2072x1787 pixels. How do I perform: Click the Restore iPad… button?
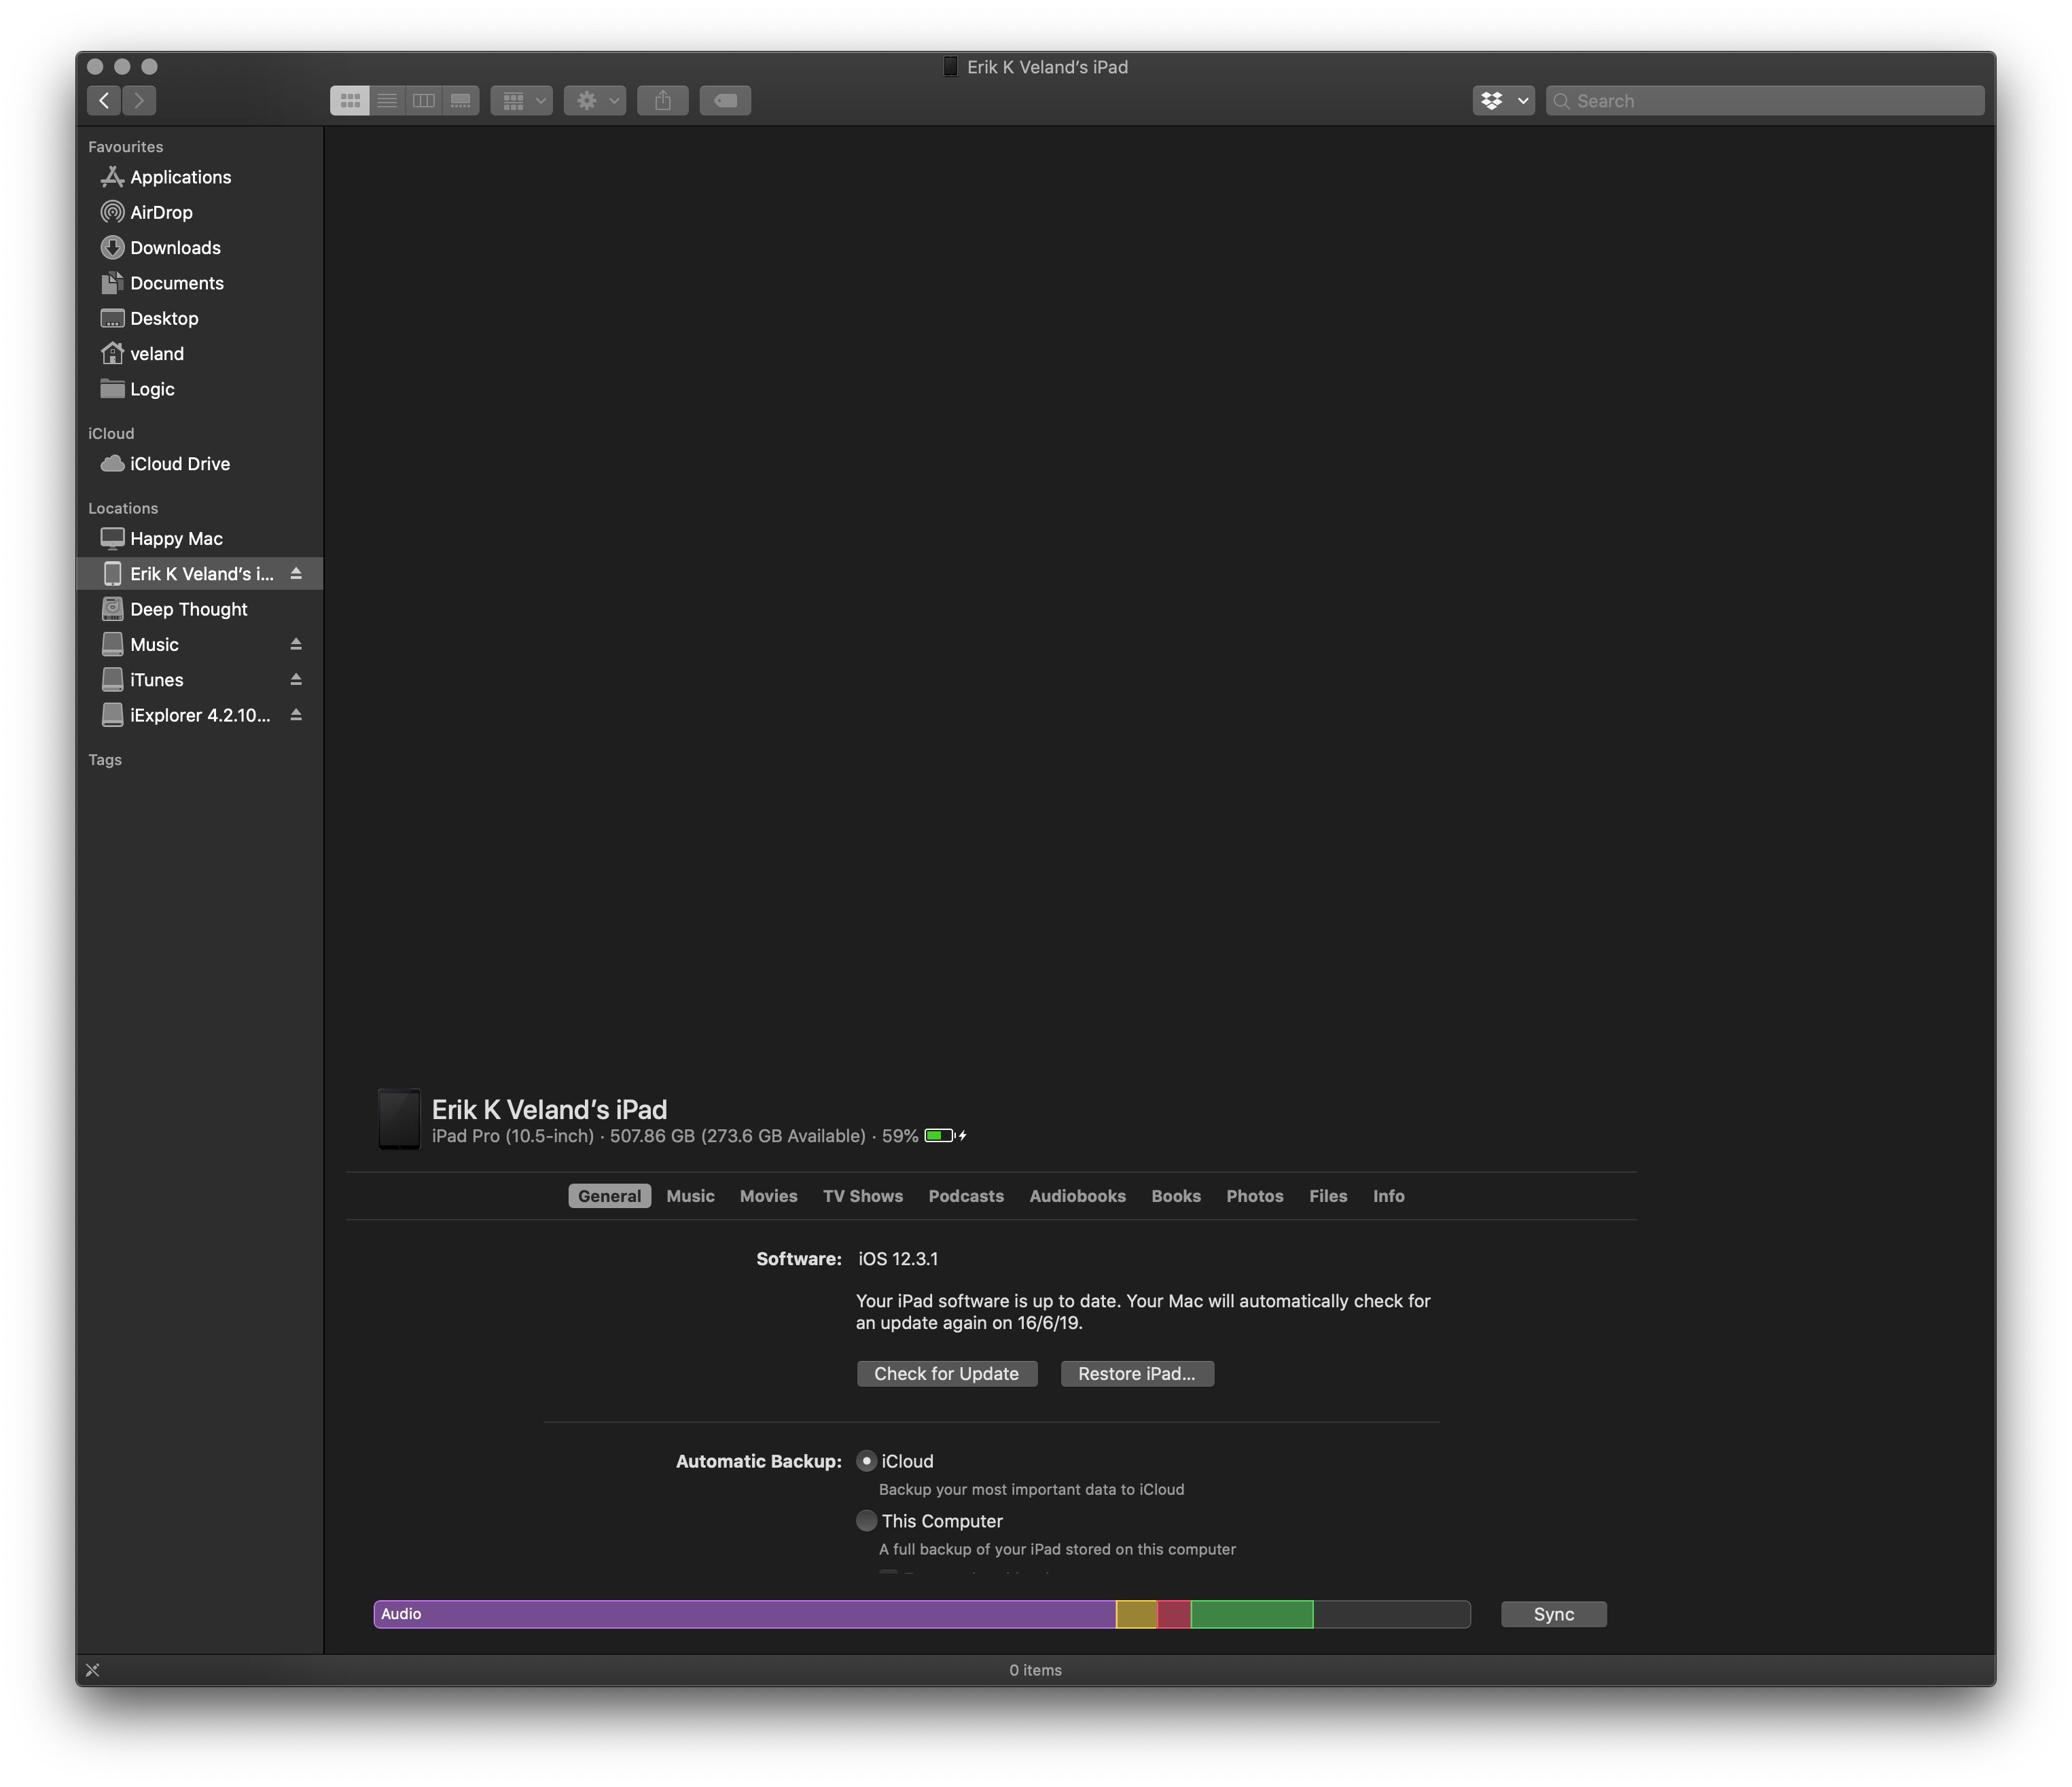[x=1137, y=1373]
